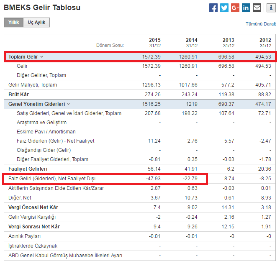Click Gelir Vergisi Karşılığı label
The width and height of the screenshot is (280, 261).
[x=32, y=217]
